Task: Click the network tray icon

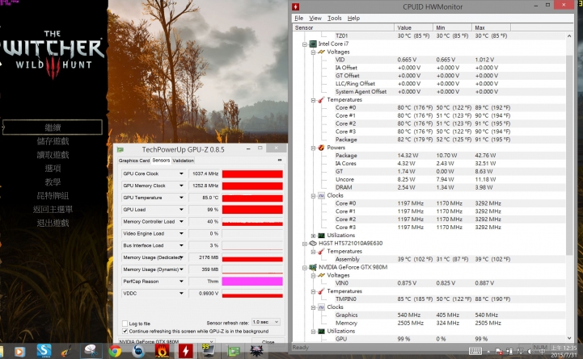Action: point(521,351)
